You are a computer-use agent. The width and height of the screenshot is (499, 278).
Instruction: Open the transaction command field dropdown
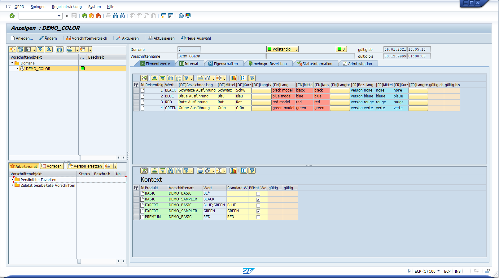point(59,16)
